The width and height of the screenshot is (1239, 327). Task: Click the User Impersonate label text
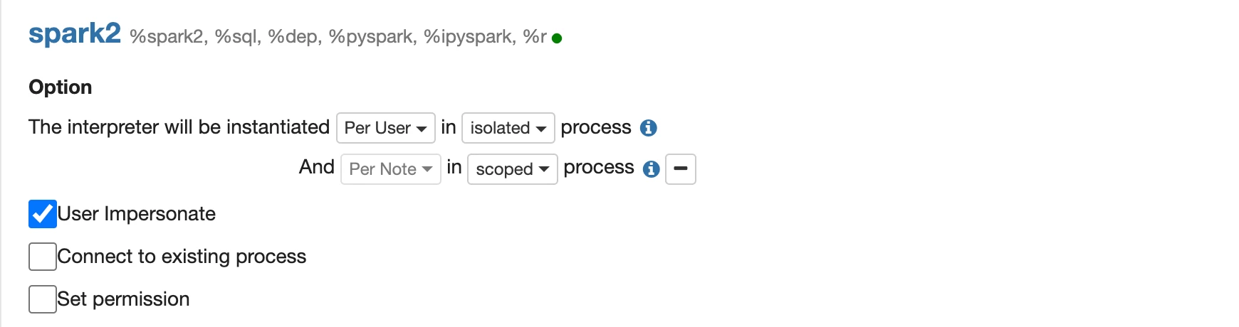(137, 214)
